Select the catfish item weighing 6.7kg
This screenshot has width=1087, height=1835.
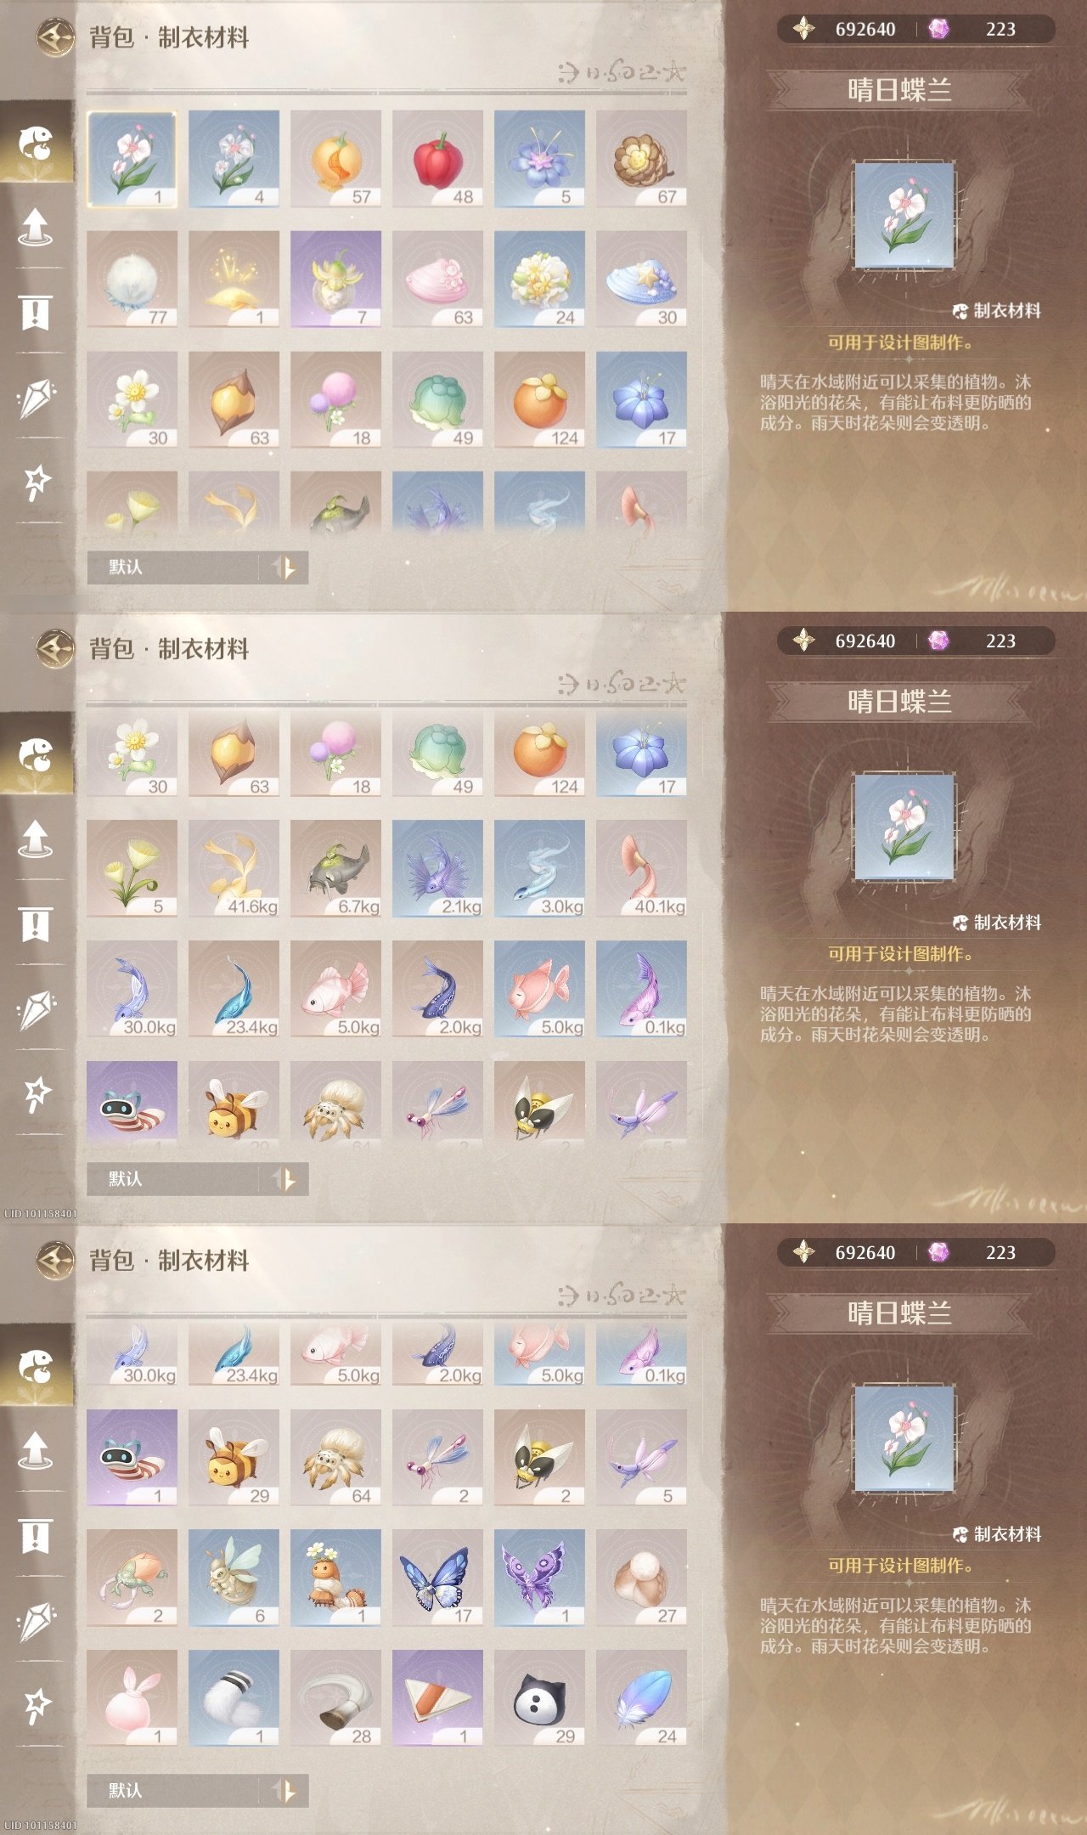pos(335,869)
